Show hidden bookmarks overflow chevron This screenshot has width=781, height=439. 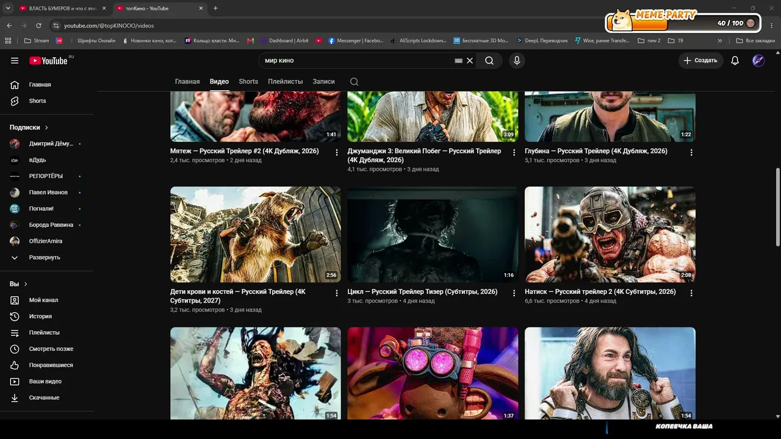tap(720, 41)
